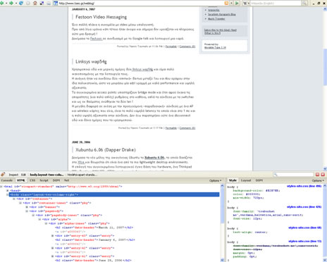Click the Firebug bug icon
Image resolution: width=327 pixels, height=262 pixels.
tap(3, 175)
